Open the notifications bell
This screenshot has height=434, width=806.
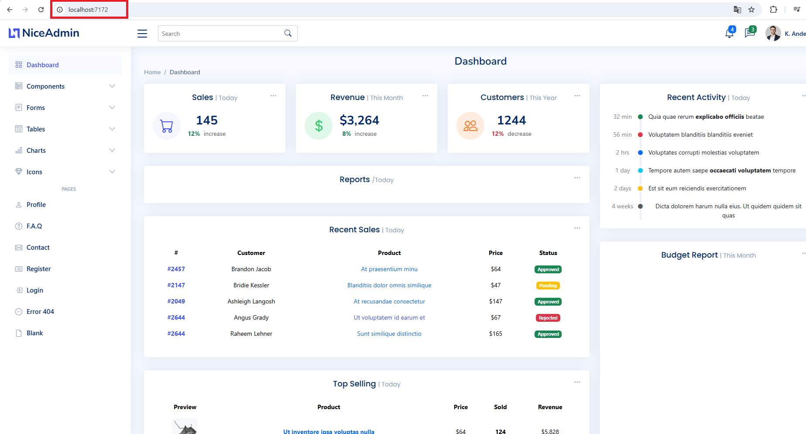[x=729, y=33]
